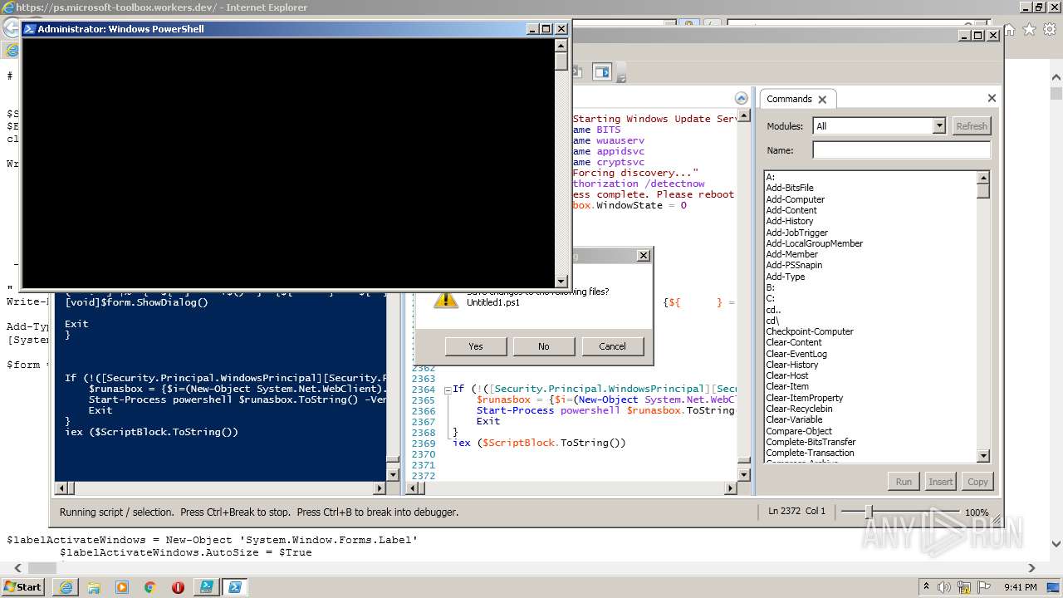Select Clear-History command
Viewport: 1063px width, 598px height.
[791, 365]
